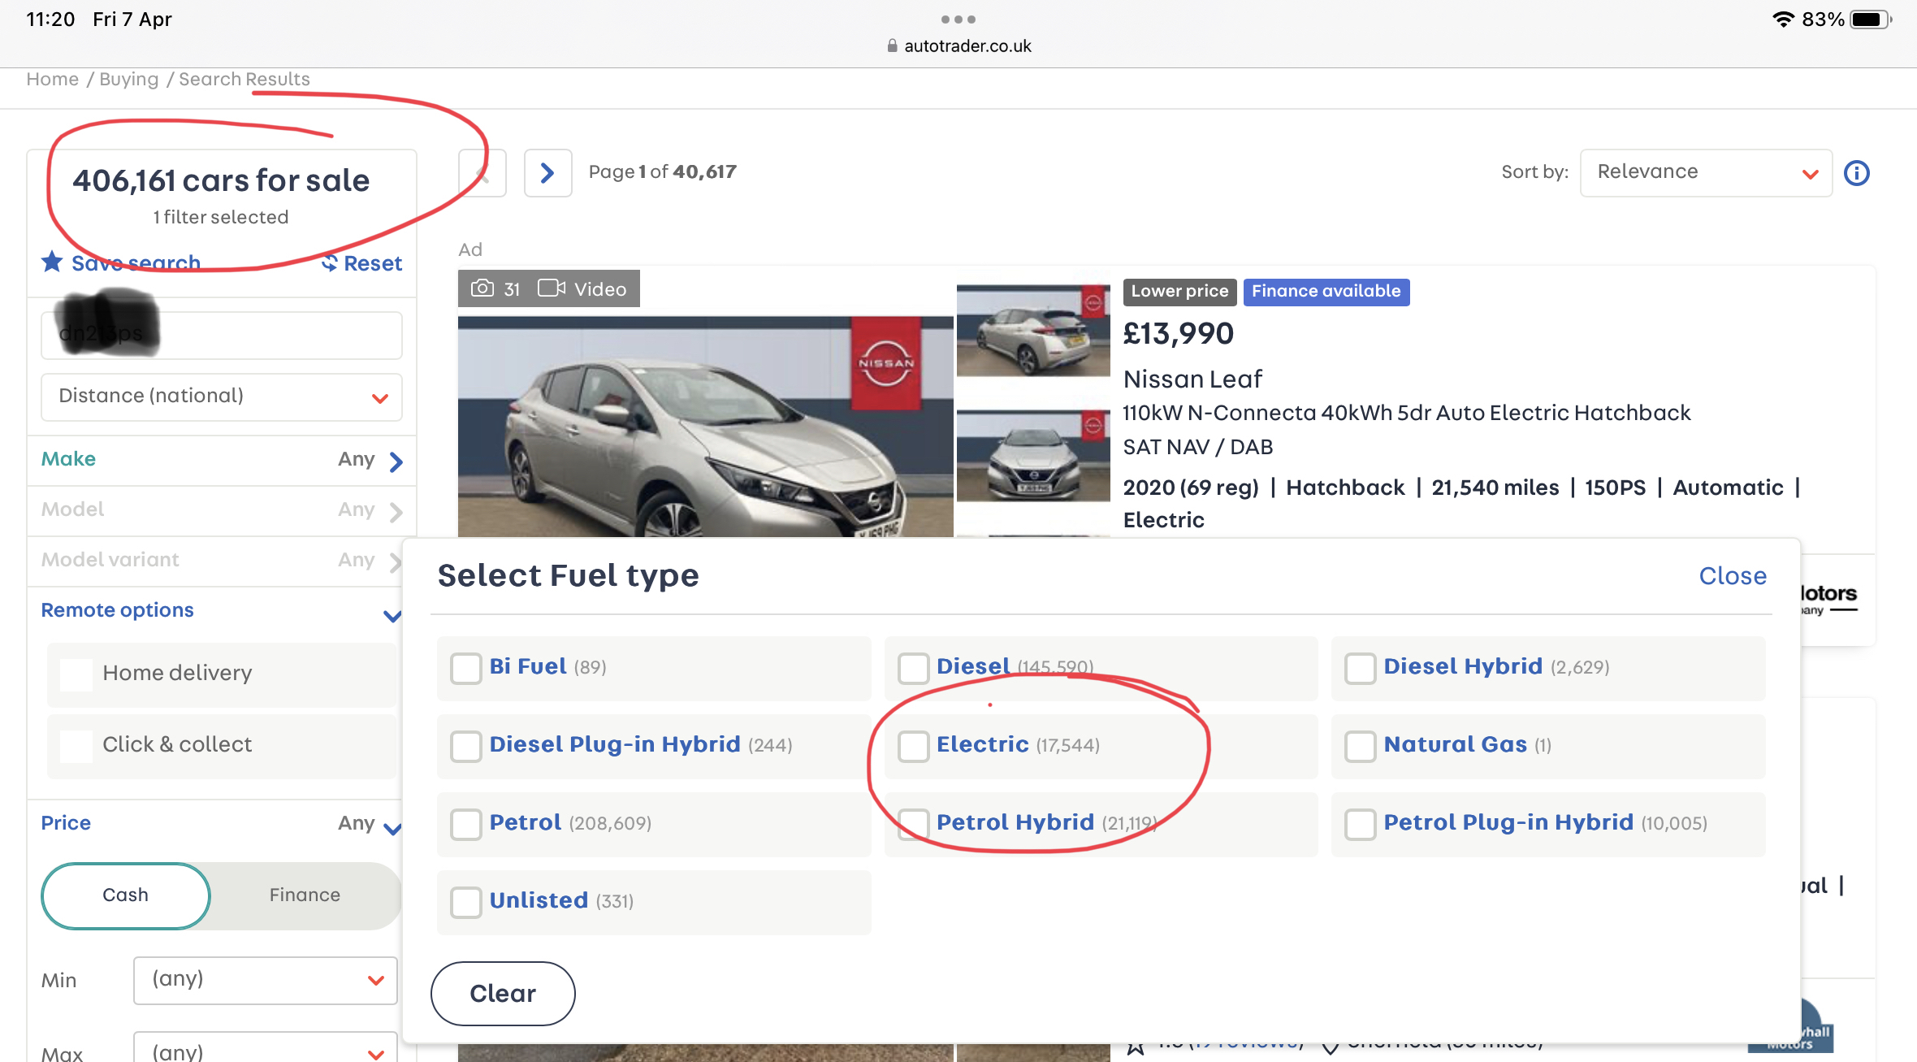Tick the Diesel Plug-in Hybrid checkbox

tap(466, 746)
